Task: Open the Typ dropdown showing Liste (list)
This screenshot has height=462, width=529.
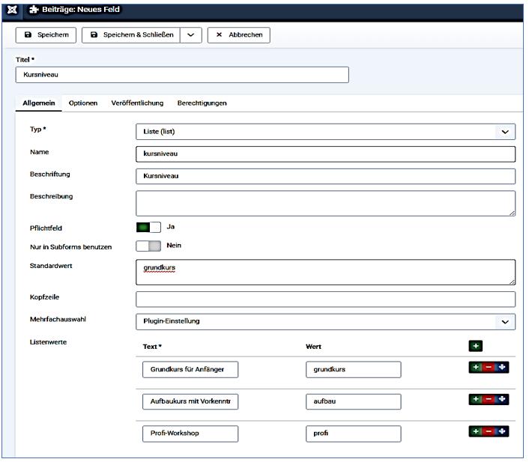Action: [x=325, y=132]
